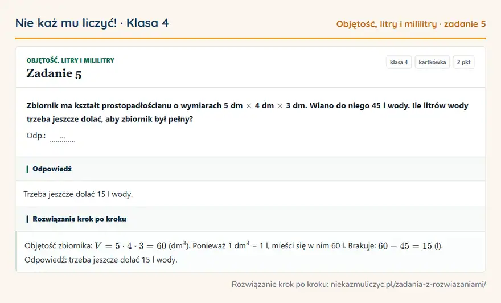501x303 pixels.
Task: Select the 'klasa 4' tag
Action: 399,62
